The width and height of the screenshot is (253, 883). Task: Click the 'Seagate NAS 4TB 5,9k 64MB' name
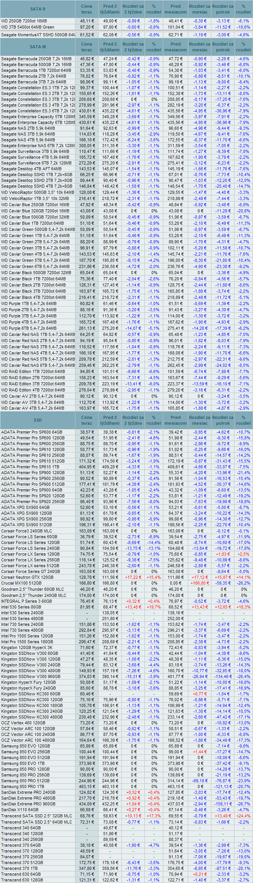pos(28,140)
